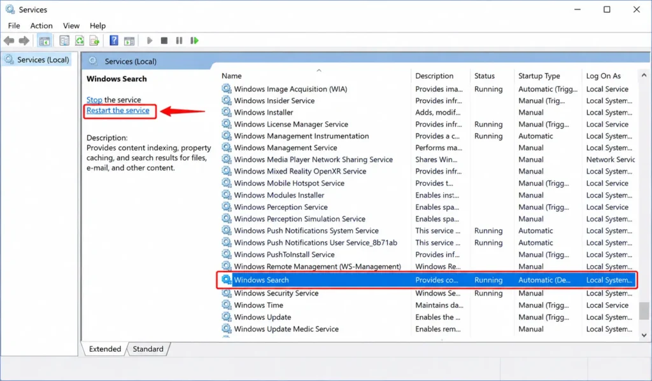Click the vertical scrollbar thumb
The width and height of the screenshot is (652, 381).
point(644,311)
